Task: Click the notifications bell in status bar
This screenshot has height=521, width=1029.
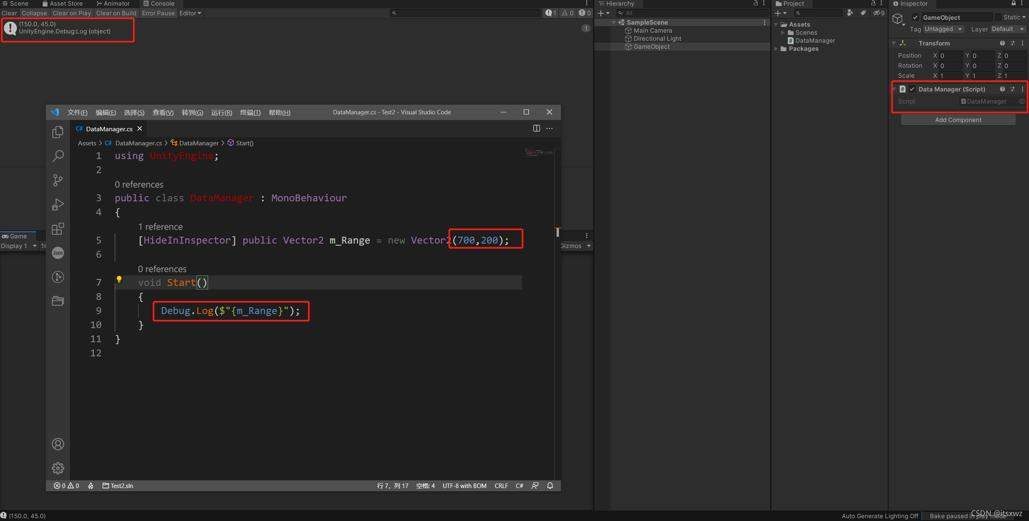Action: tap(550, 486)
